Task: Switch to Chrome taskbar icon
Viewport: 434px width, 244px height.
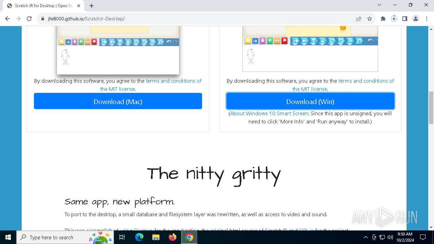Action: point(189,237)
